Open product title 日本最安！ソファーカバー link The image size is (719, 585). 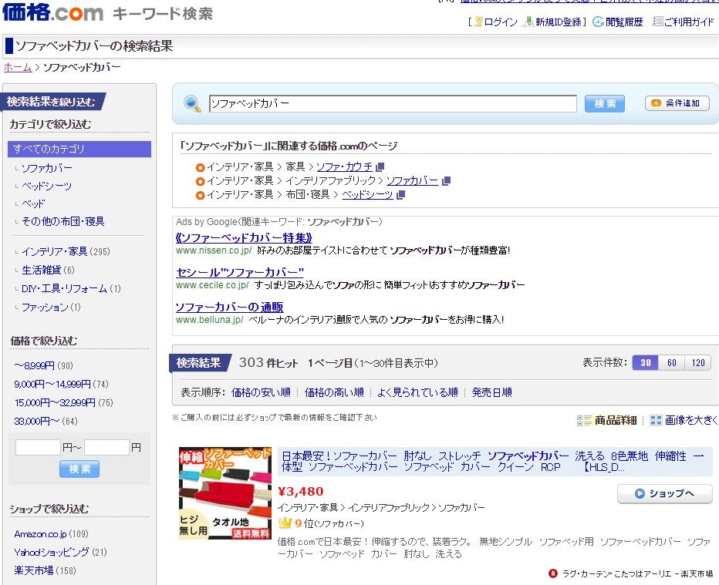[x=492, y=462]
